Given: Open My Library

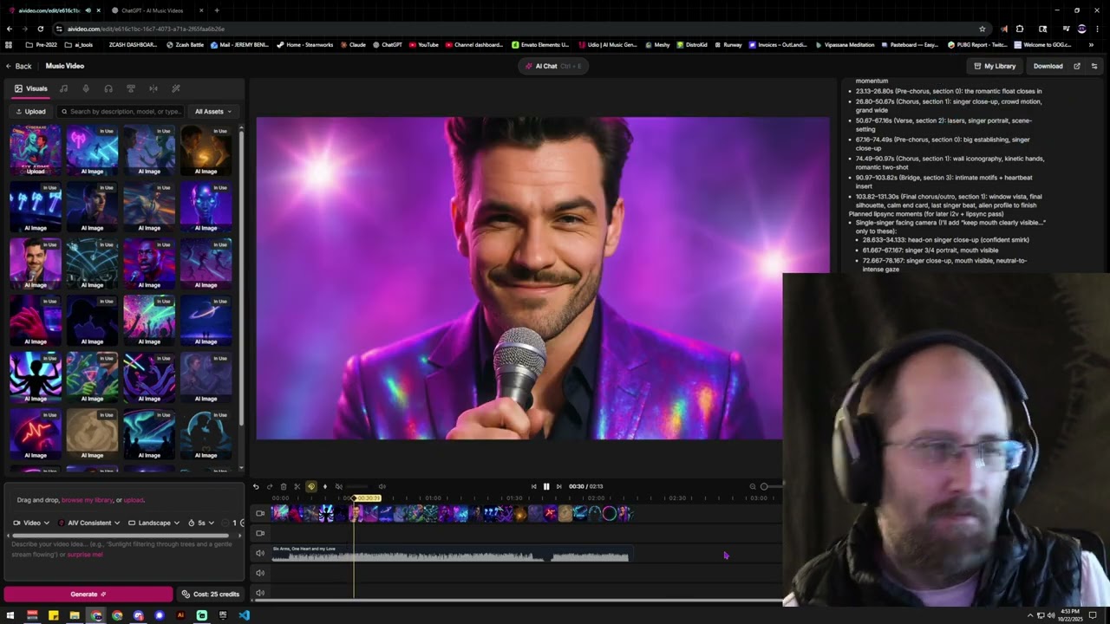Looking at the screenshot, I should 995,66.
